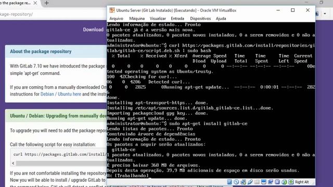Click the processor features status icon
Viewport: 333px width, 187px height.
(x=277, y=182)
